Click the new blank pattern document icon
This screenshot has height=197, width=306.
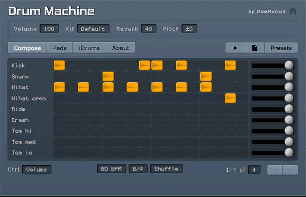254,48
